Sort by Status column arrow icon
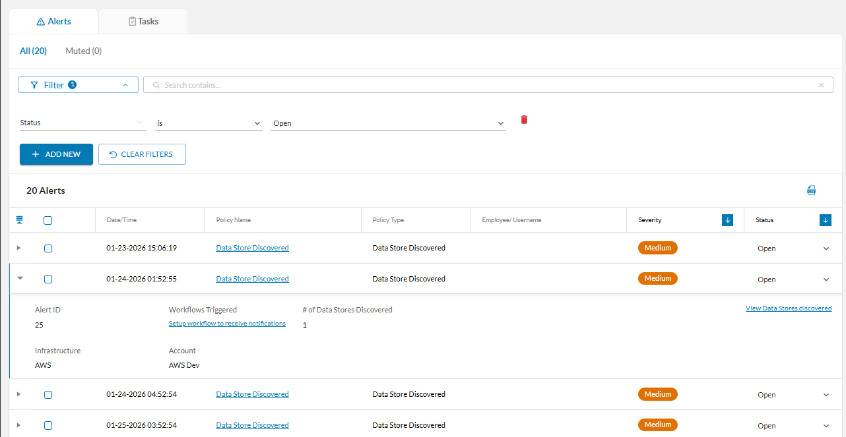 pos(826,220)
